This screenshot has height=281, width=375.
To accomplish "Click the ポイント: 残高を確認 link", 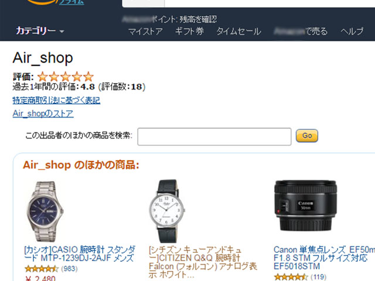I will 169,19.
